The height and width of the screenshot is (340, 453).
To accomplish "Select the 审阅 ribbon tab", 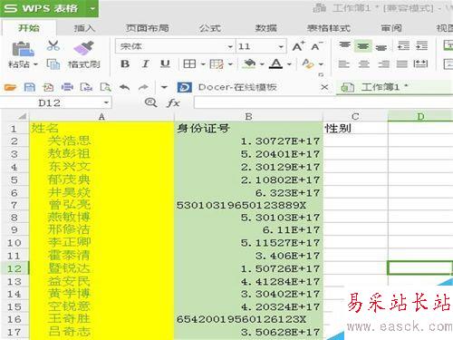I will [391, 28].
